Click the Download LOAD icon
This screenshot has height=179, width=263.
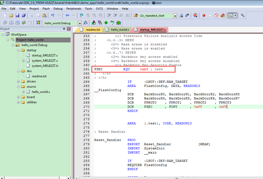tap(38, 23)
